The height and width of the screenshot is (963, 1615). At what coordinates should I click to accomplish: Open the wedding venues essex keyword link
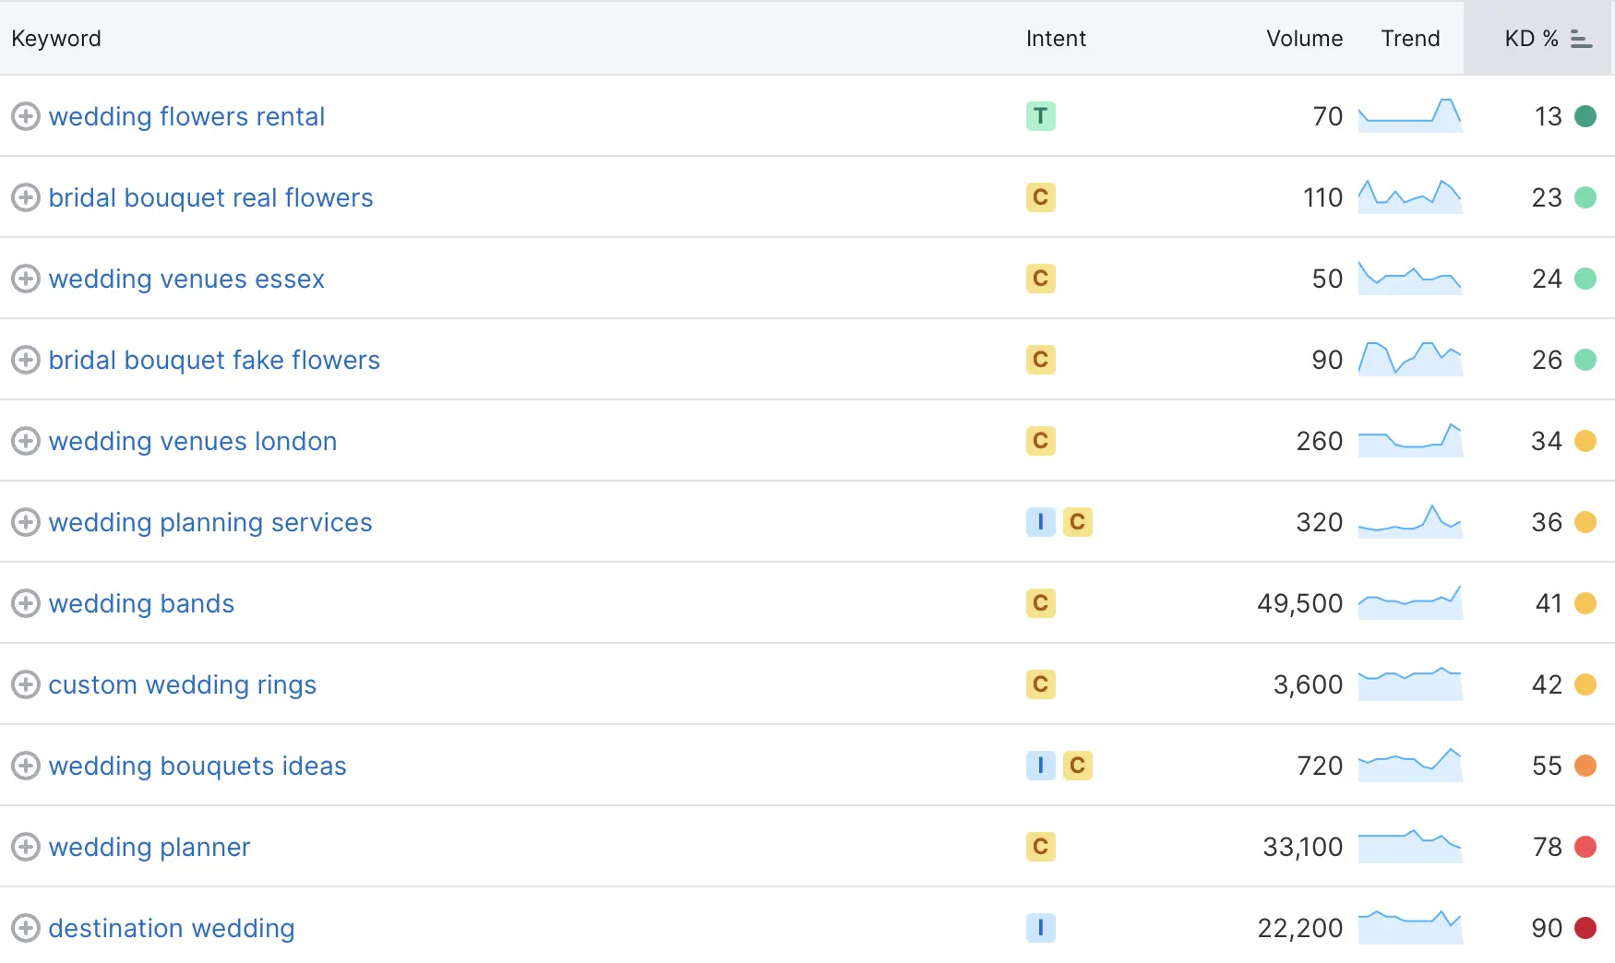click(x=186, y=279)
